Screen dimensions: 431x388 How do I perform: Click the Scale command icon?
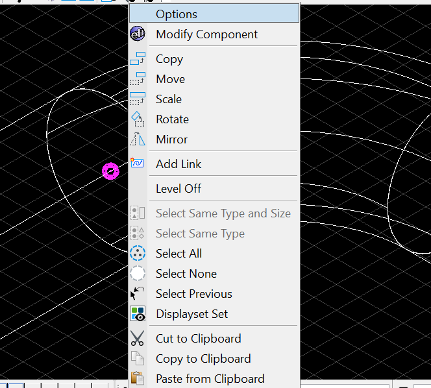[138, 99]
